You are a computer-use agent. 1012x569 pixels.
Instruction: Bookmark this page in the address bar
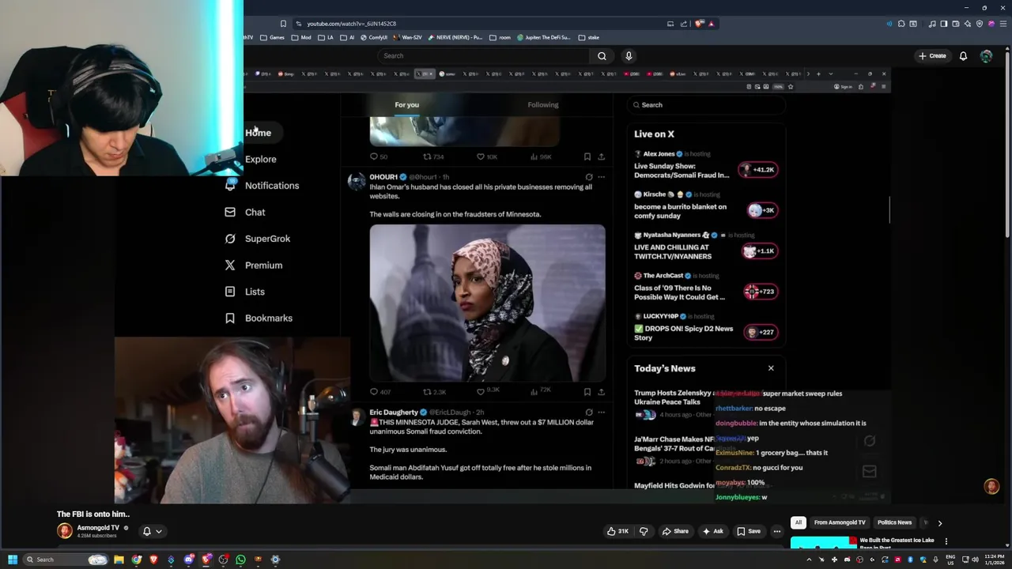click(x=283, y=24)
